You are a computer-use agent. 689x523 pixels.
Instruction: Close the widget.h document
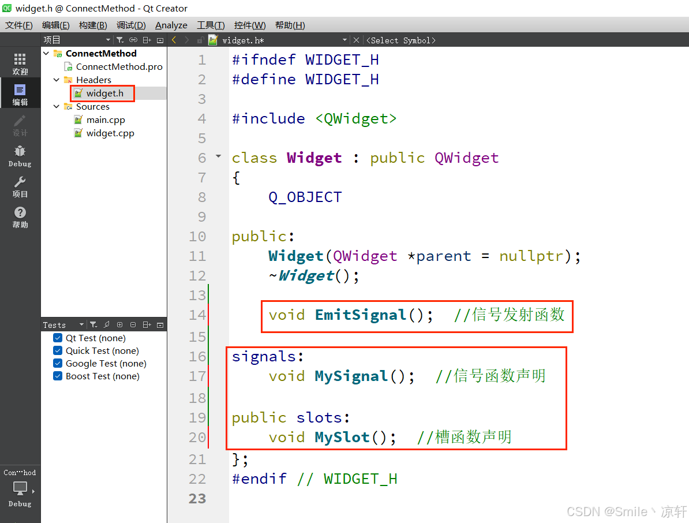tap(357, 40)
